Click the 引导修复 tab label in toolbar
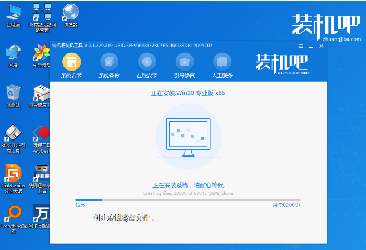 (185, 76)
